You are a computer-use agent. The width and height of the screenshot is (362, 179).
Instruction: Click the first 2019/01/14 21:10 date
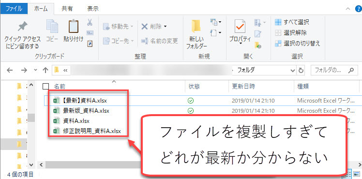coord(253,101)
